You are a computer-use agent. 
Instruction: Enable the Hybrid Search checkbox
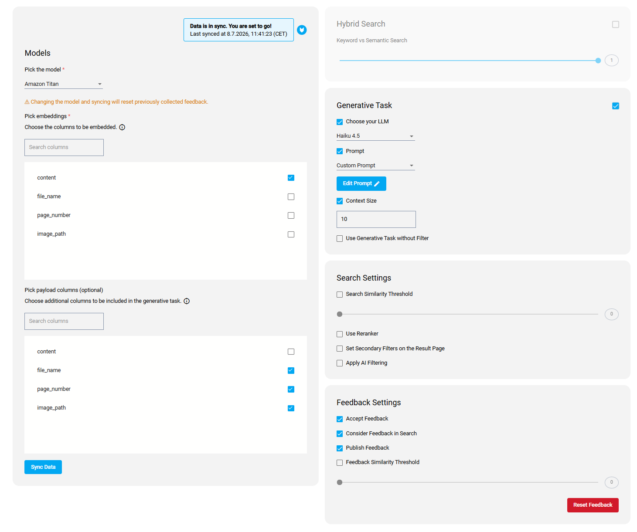pyautogui.click(x=615, y=24)
